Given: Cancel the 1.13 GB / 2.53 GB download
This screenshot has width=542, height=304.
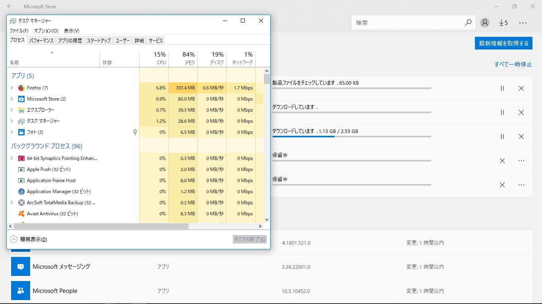Looking at the screenshot, I should click(521, 137).
